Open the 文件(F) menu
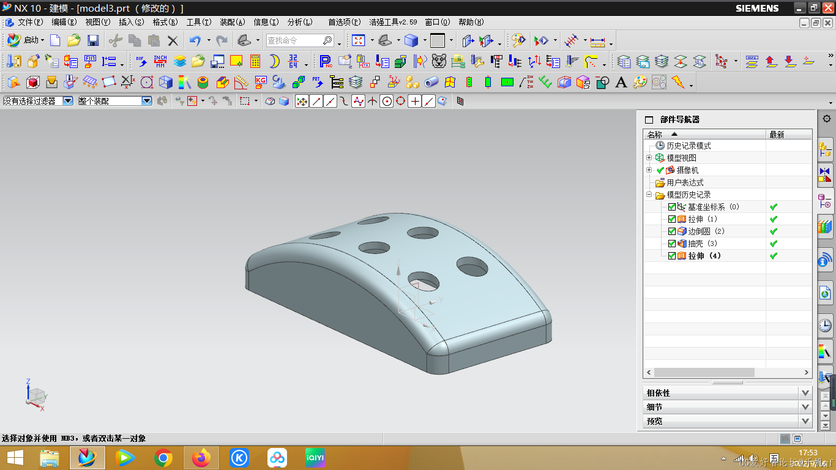This screenshot has height=470, width=836. 30,22
